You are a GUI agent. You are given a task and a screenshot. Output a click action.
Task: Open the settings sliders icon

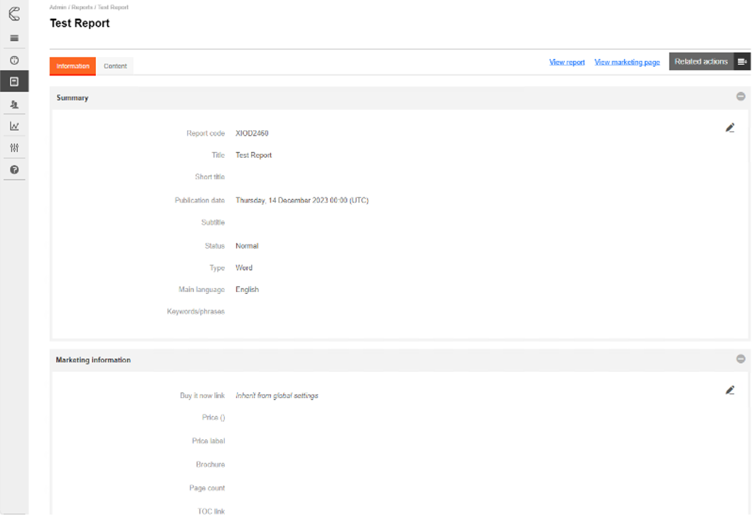click(14, 148)
